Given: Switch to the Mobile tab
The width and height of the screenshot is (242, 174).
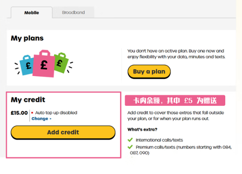Looking at the screenshot, I should point(32,13).
